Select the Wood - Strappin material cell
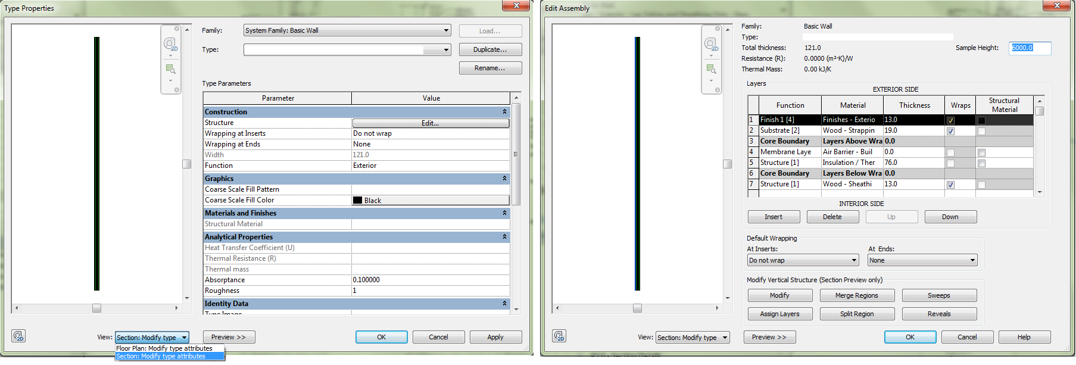 [852, 130]
